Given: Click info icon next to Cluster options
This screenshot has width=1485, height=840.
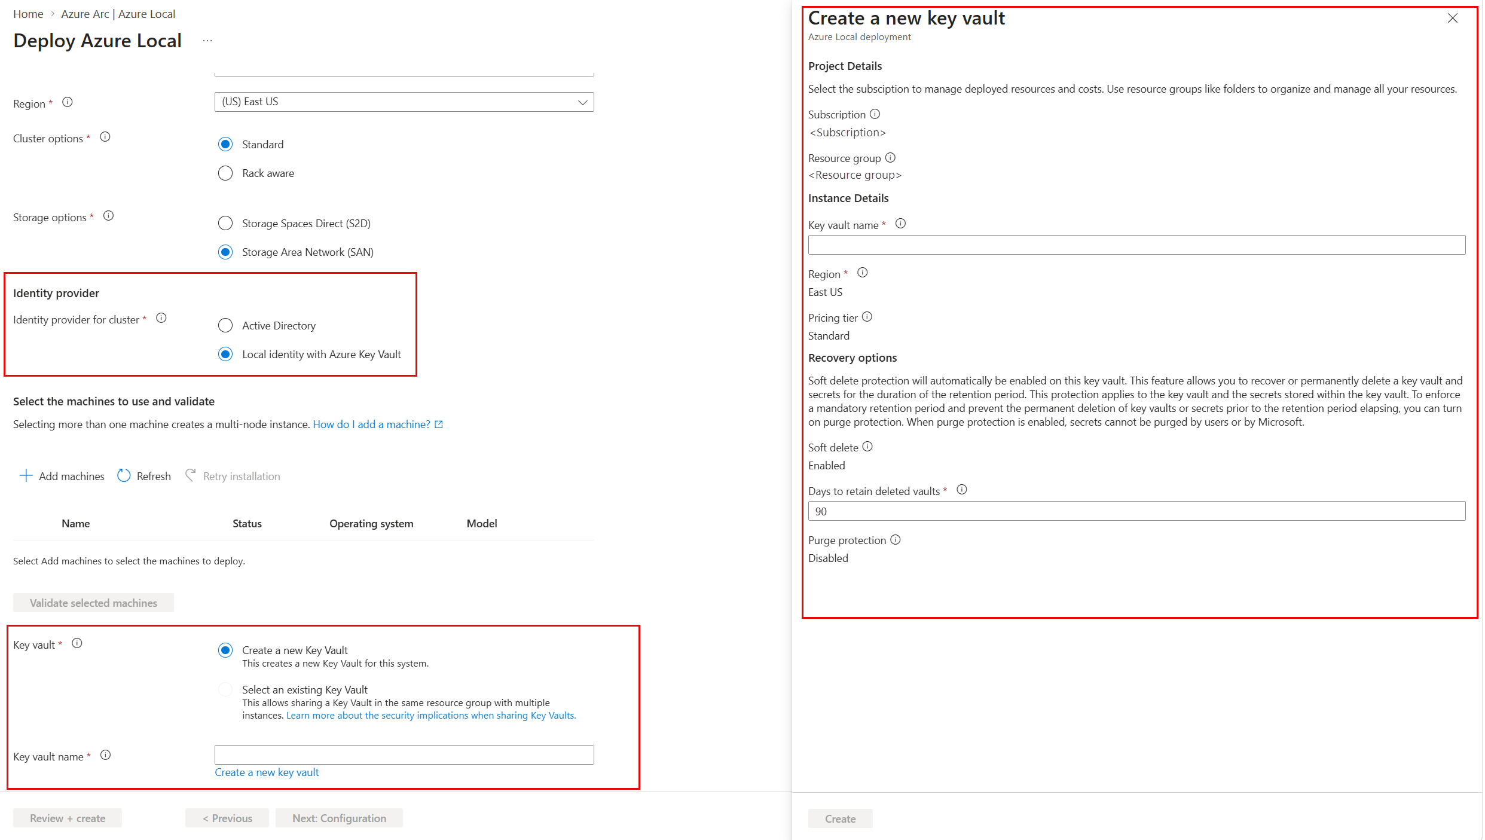Looking at the screenshot, I should point(105,137).
